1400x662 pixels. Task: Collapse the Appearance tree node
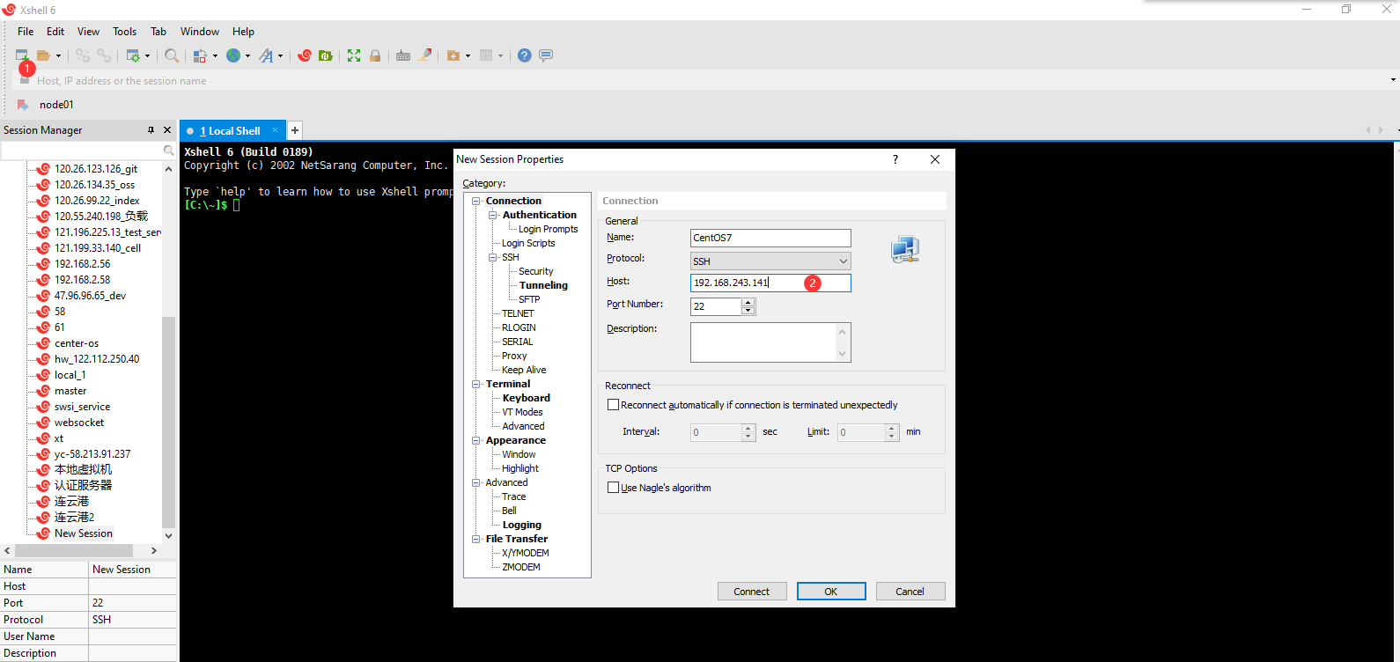click(x=476, y=440)
